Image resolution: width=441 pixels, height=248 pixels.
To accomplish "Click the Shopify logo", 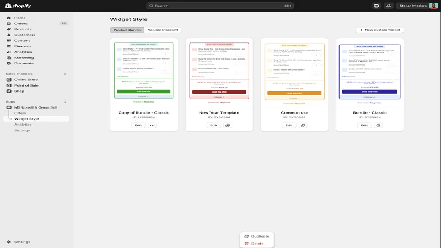I will tap(18, 6).
